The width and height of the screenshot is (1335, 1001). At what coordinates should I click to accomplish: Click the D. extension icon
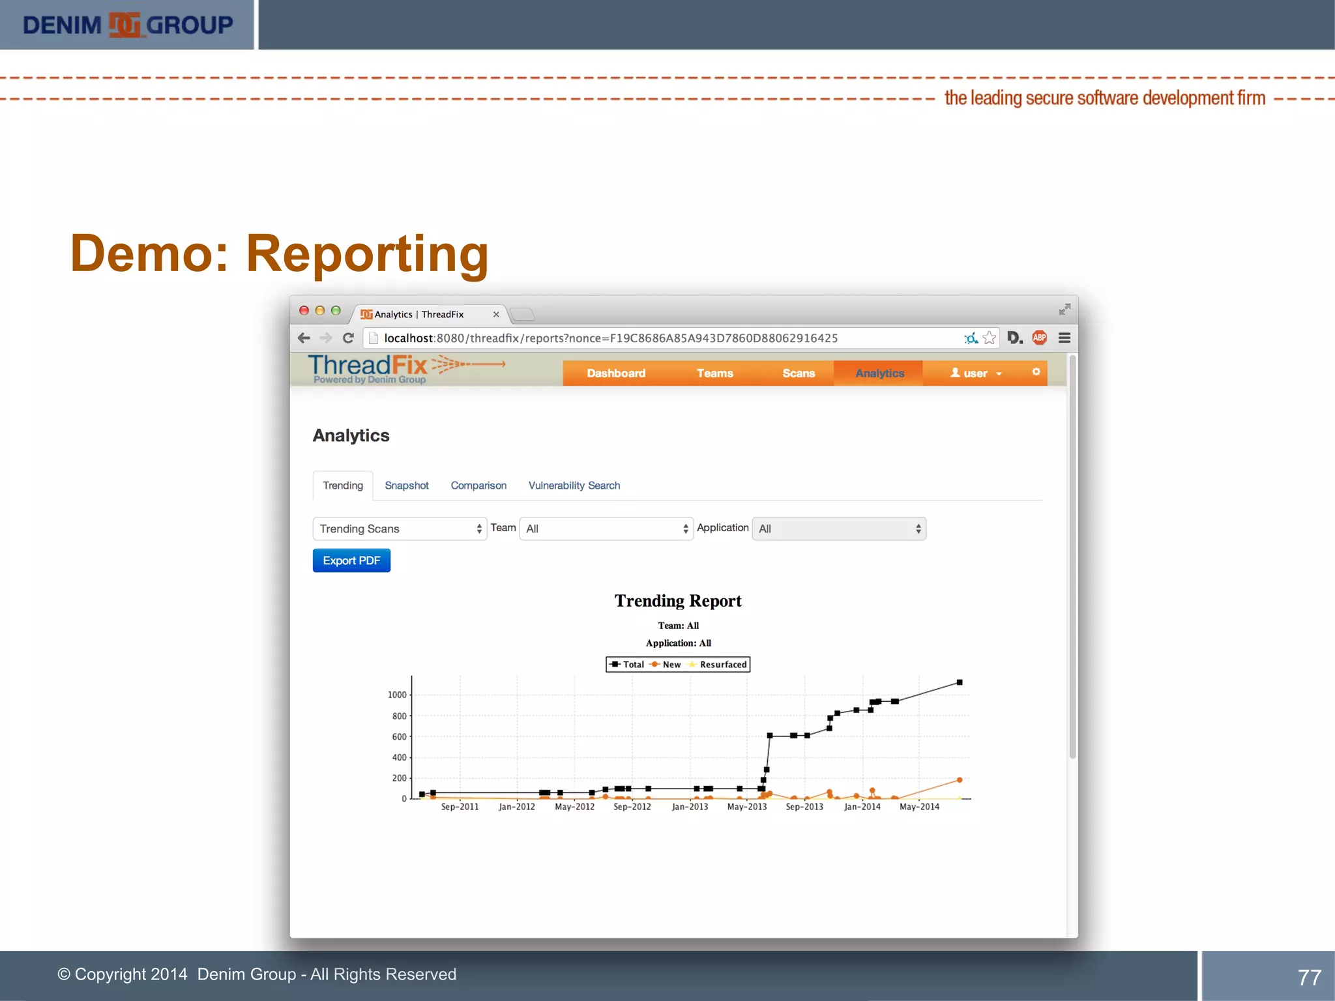pos(1014,338)
